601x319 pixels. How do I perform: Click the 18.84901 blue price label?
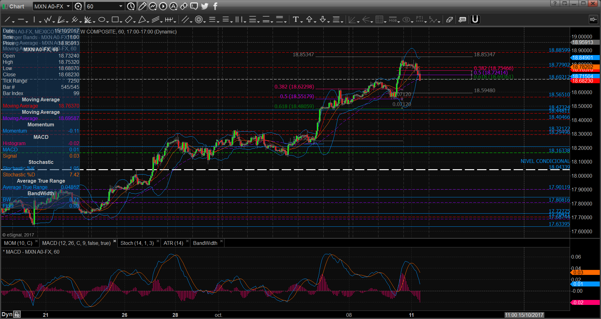(585, 58)
